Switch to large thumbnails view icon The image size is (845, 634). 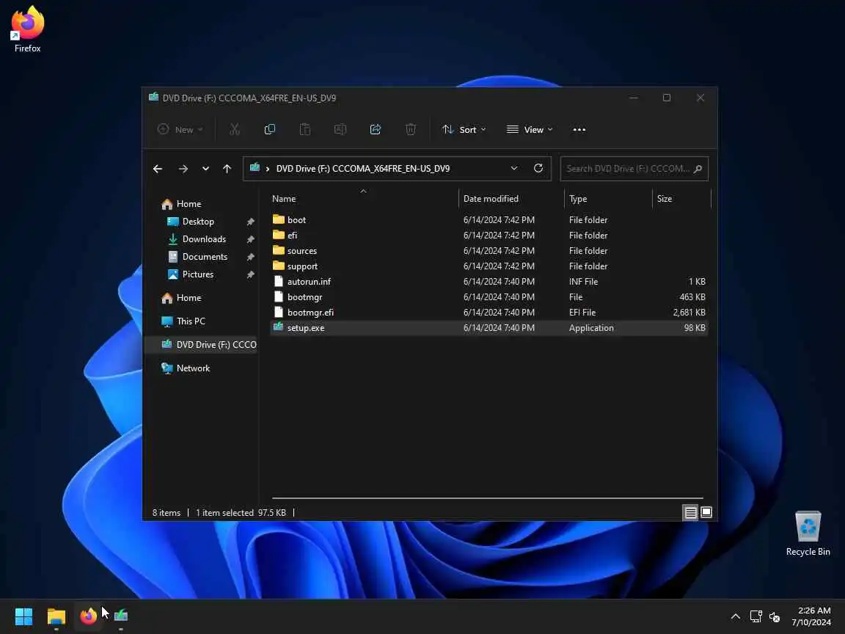tap(706, 512)
